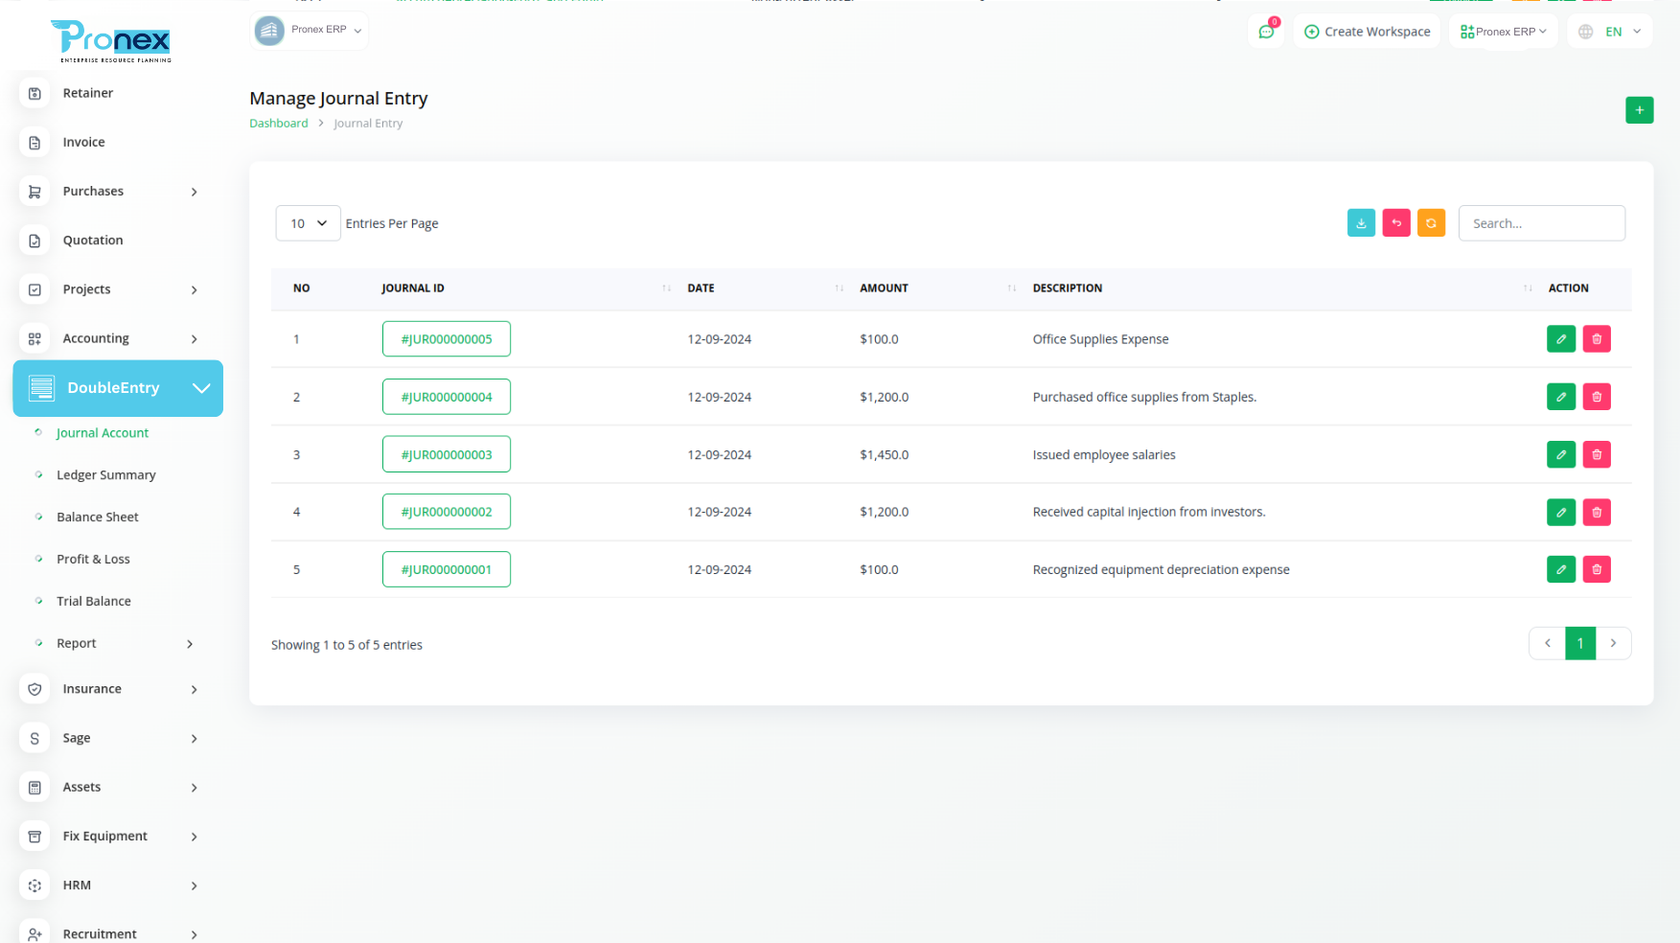Edit journal entry #JUR000000005
1680x943 pixels.
point(1561,339)
